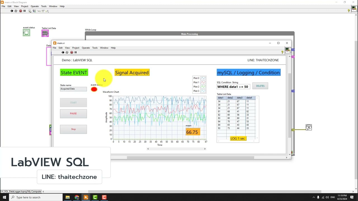
Task: Open File menu in main.vi front panel
Action: [55, 48]
